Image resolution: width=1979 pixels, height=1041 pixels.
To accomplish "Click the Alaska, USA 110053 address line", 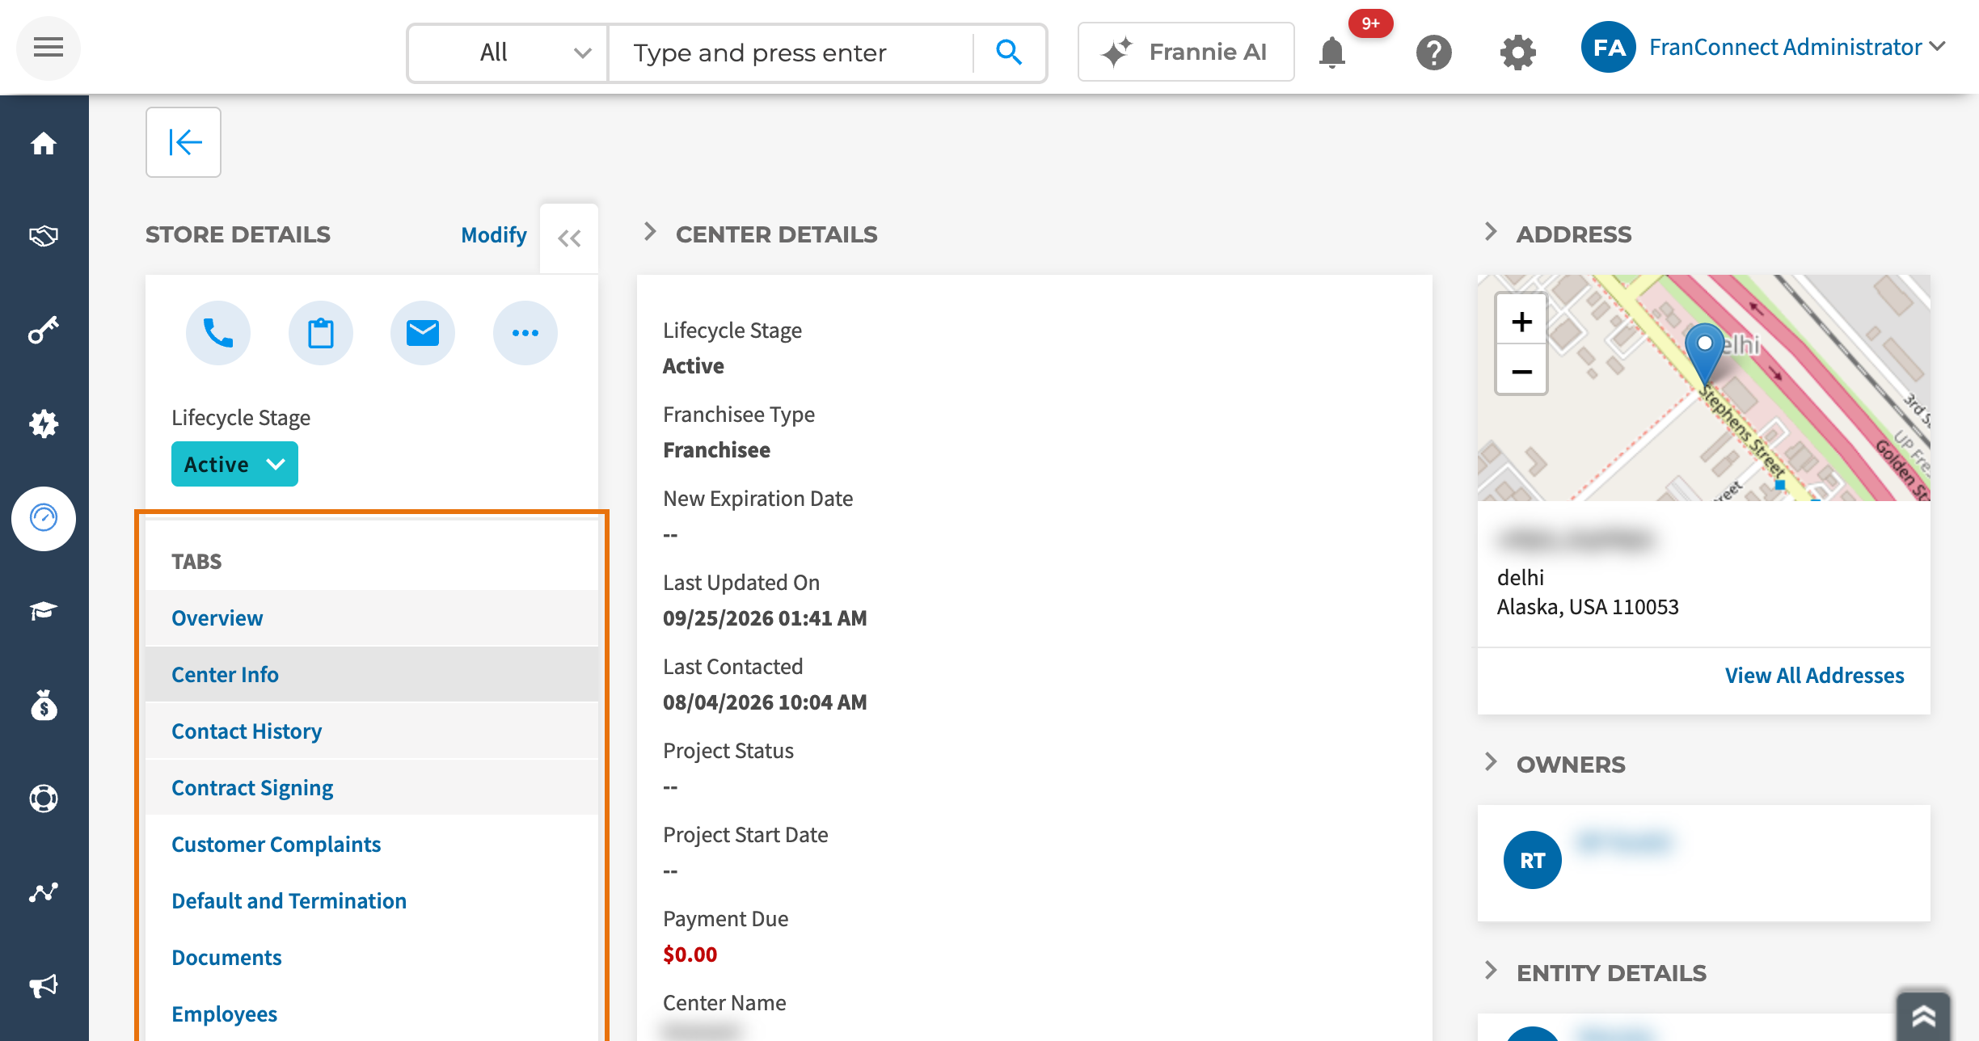I will [x=1588, y=607].
